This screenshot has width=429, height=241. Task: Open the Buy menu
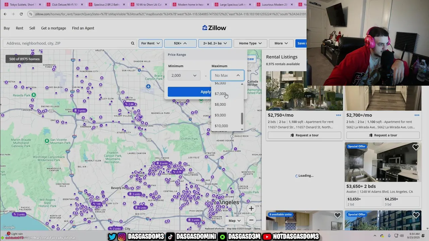7,28
